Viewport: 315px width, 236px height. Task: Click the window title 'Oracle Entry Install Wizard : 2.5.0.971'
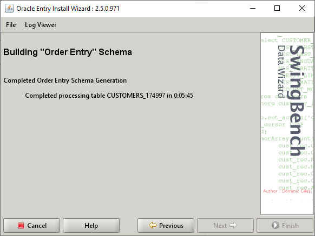point(68,9)
